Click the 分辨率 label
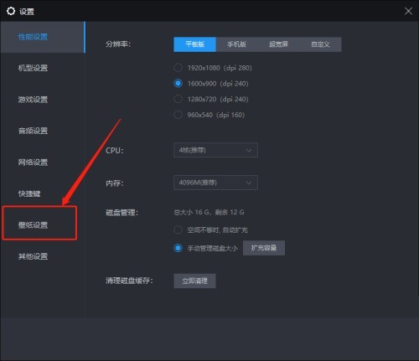Viewport: 419px width, 361px height. coord(118,44)
